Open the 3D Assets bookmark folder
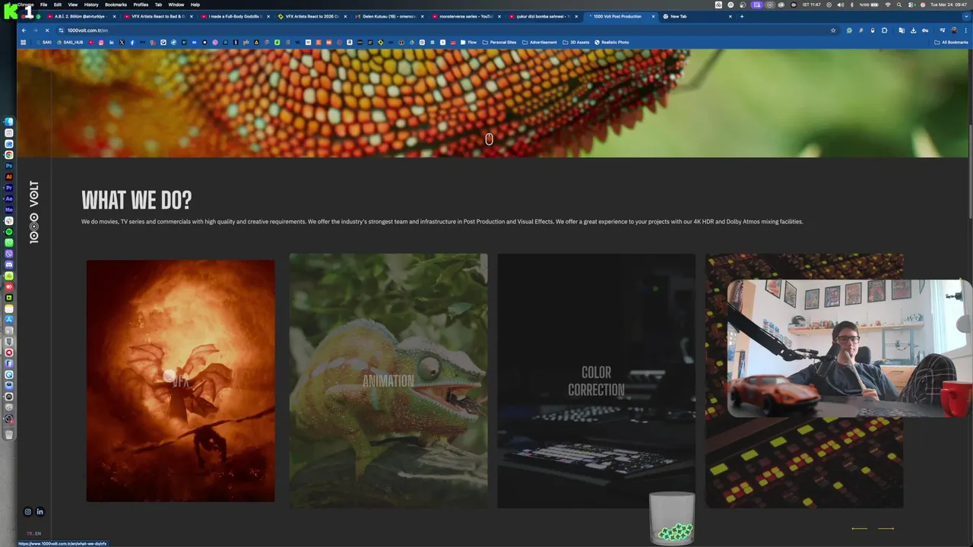The height and width of the screenshot is (547, 973). 576,43
